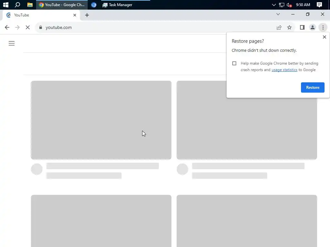Open Chrome side panel

pyautogui.click(x=302, y=27)
